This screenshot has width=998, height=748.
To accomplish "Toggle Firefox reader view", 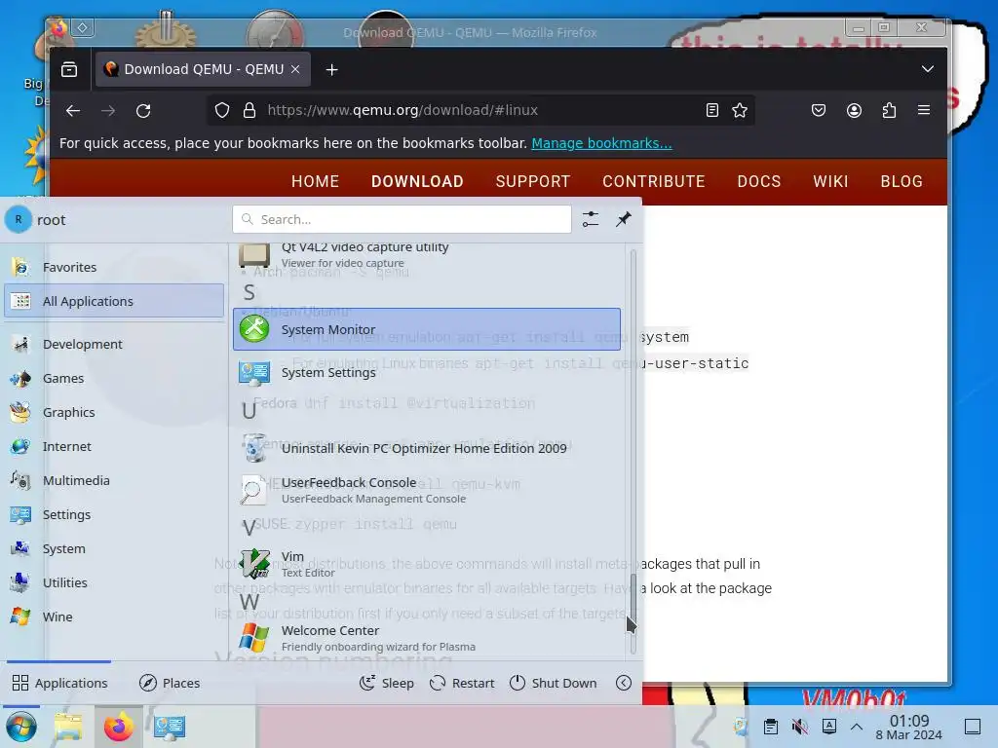I will 712,111.
